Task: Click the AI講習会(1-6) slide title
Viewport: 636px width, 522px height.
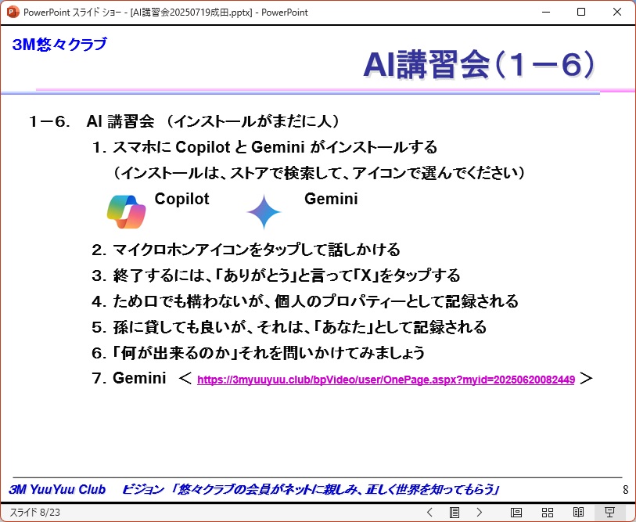Action: point(479,66)
